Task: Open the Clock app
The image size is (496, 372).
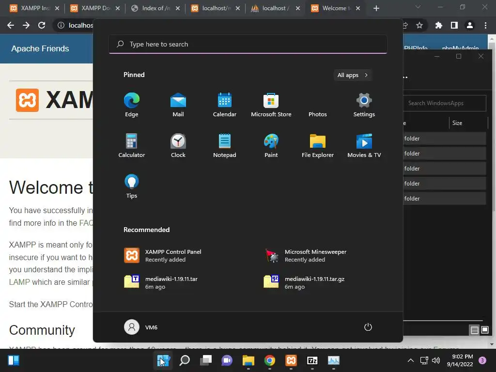Action: (178, 145)
